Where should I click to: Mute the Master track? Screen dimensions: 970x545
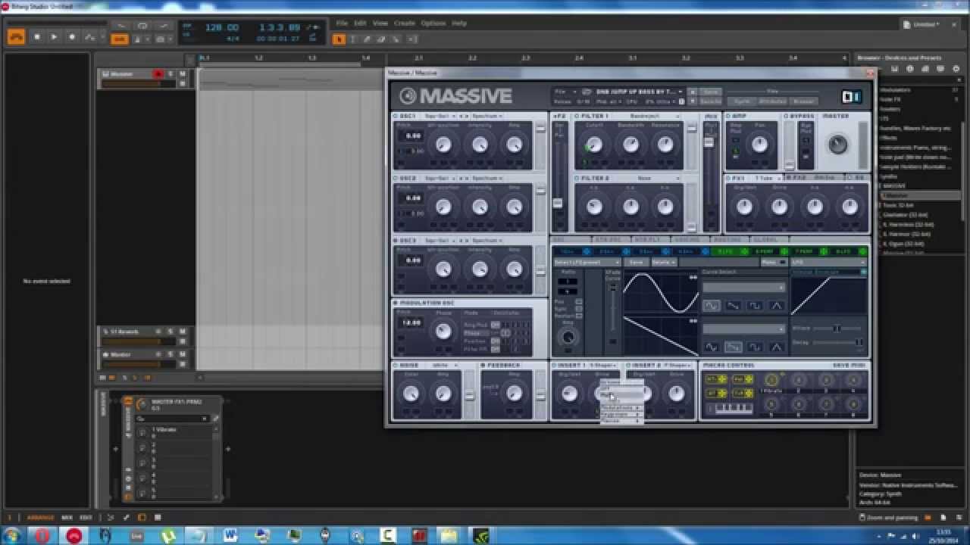point(183,354)
